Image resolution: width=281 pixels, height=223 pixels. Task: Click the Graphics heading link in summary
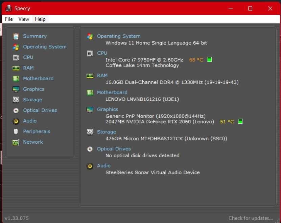click(x=108, y=109)
